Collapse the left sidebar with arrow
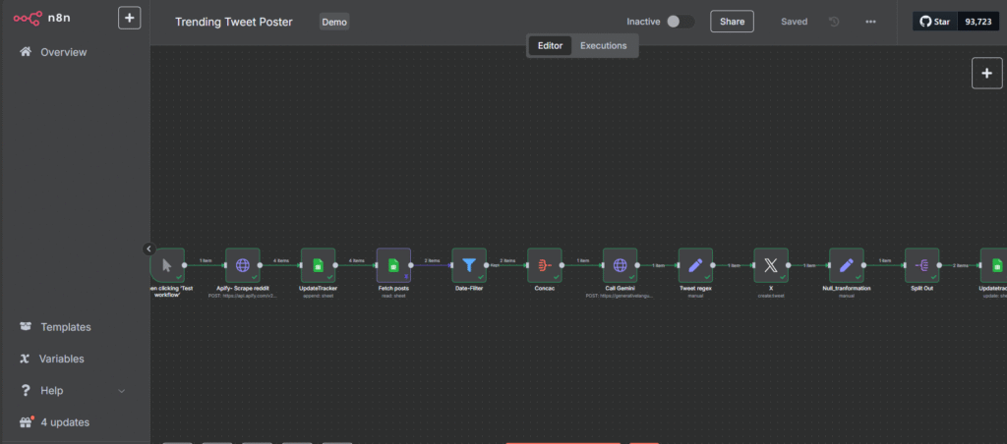The image size is (1007, 444). pyautogui.click(x=149, y=250)
